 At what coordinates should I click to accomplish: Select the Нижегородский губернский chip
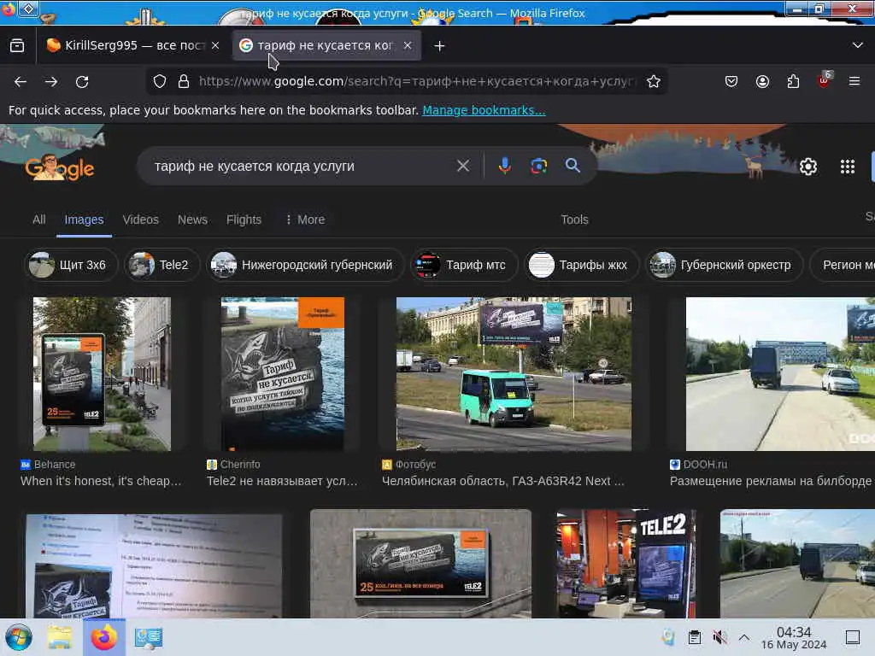coord(305,265)
